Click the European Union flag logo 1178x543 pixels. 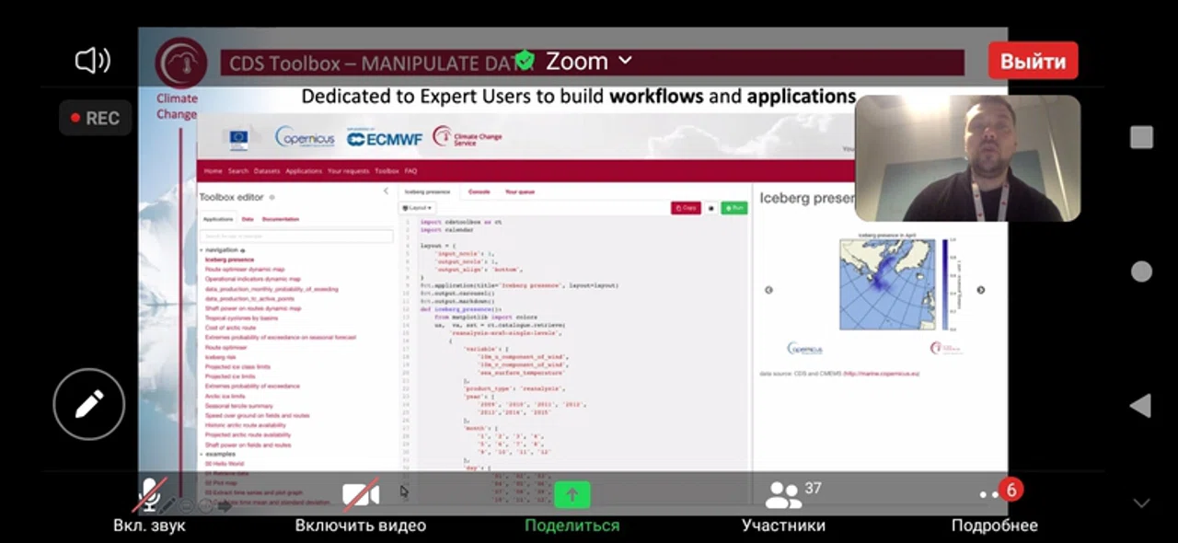coord(238,139)
